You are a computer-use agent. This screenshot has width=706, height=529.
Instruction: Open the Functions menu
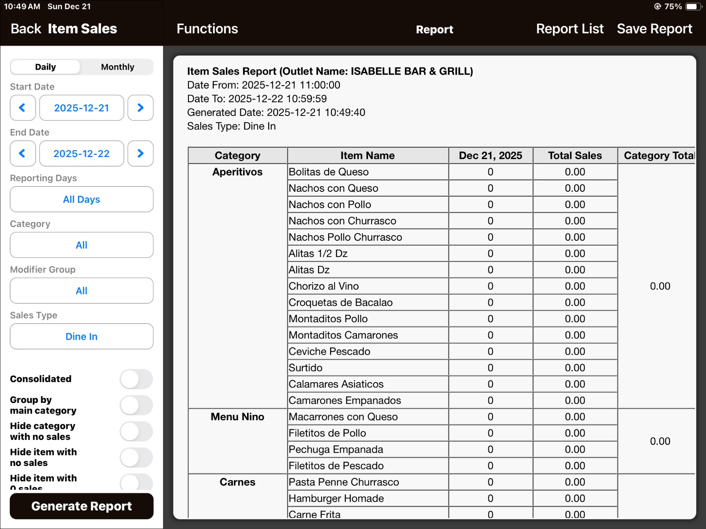click(207, 29)
